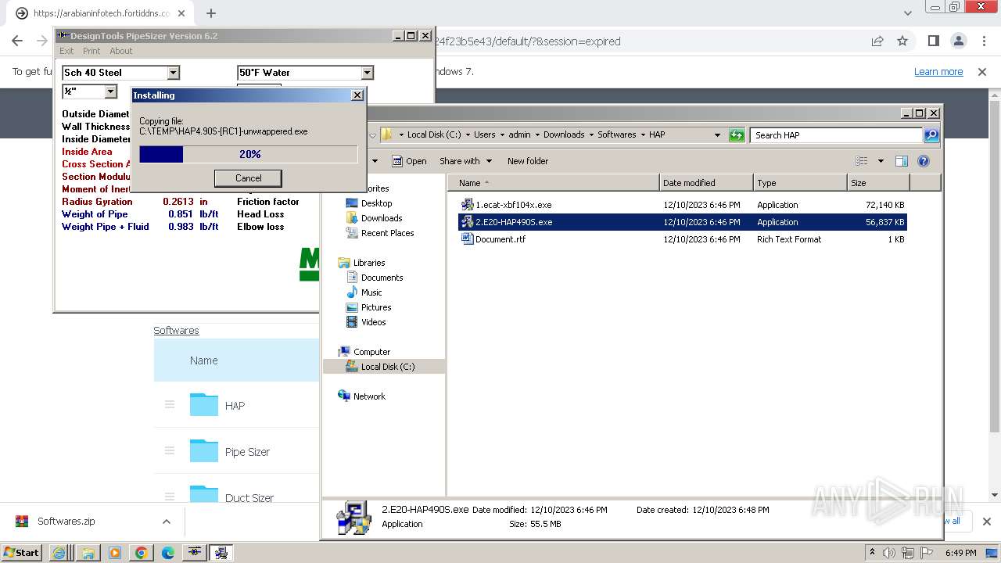Viewport: 1001px width, 563px height.
Task: Bookmark the page with the star icon
Action: pyautogui.click(x=902, y=41)
